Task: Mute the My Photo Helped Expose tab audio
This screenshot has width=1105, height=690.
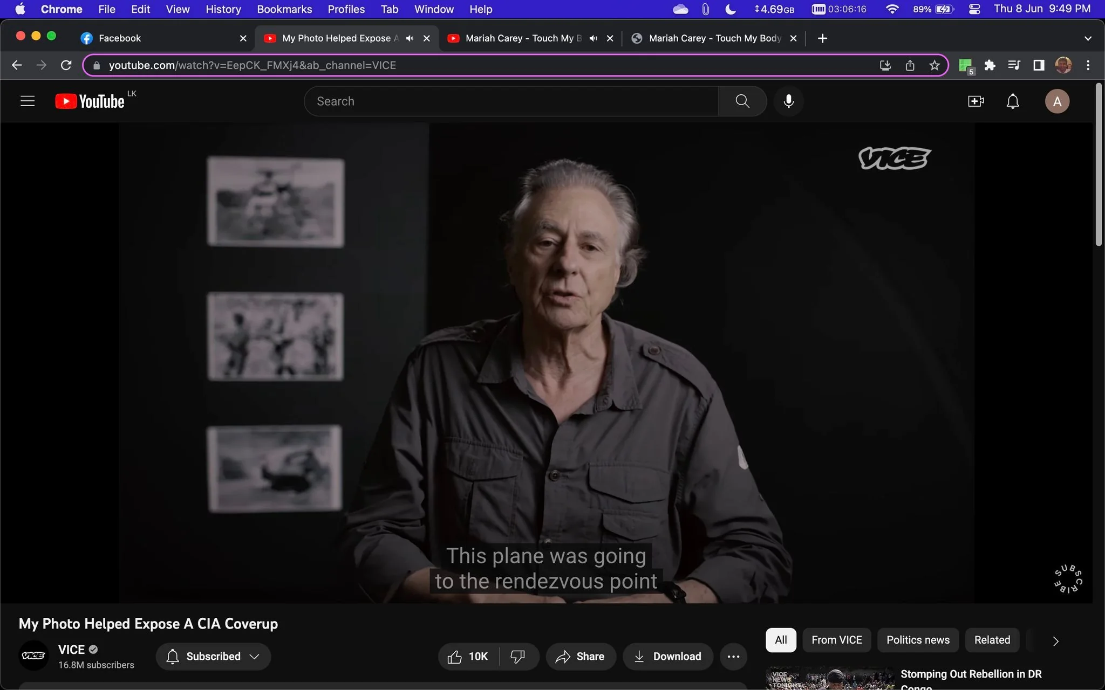Action: pos(410,38)
